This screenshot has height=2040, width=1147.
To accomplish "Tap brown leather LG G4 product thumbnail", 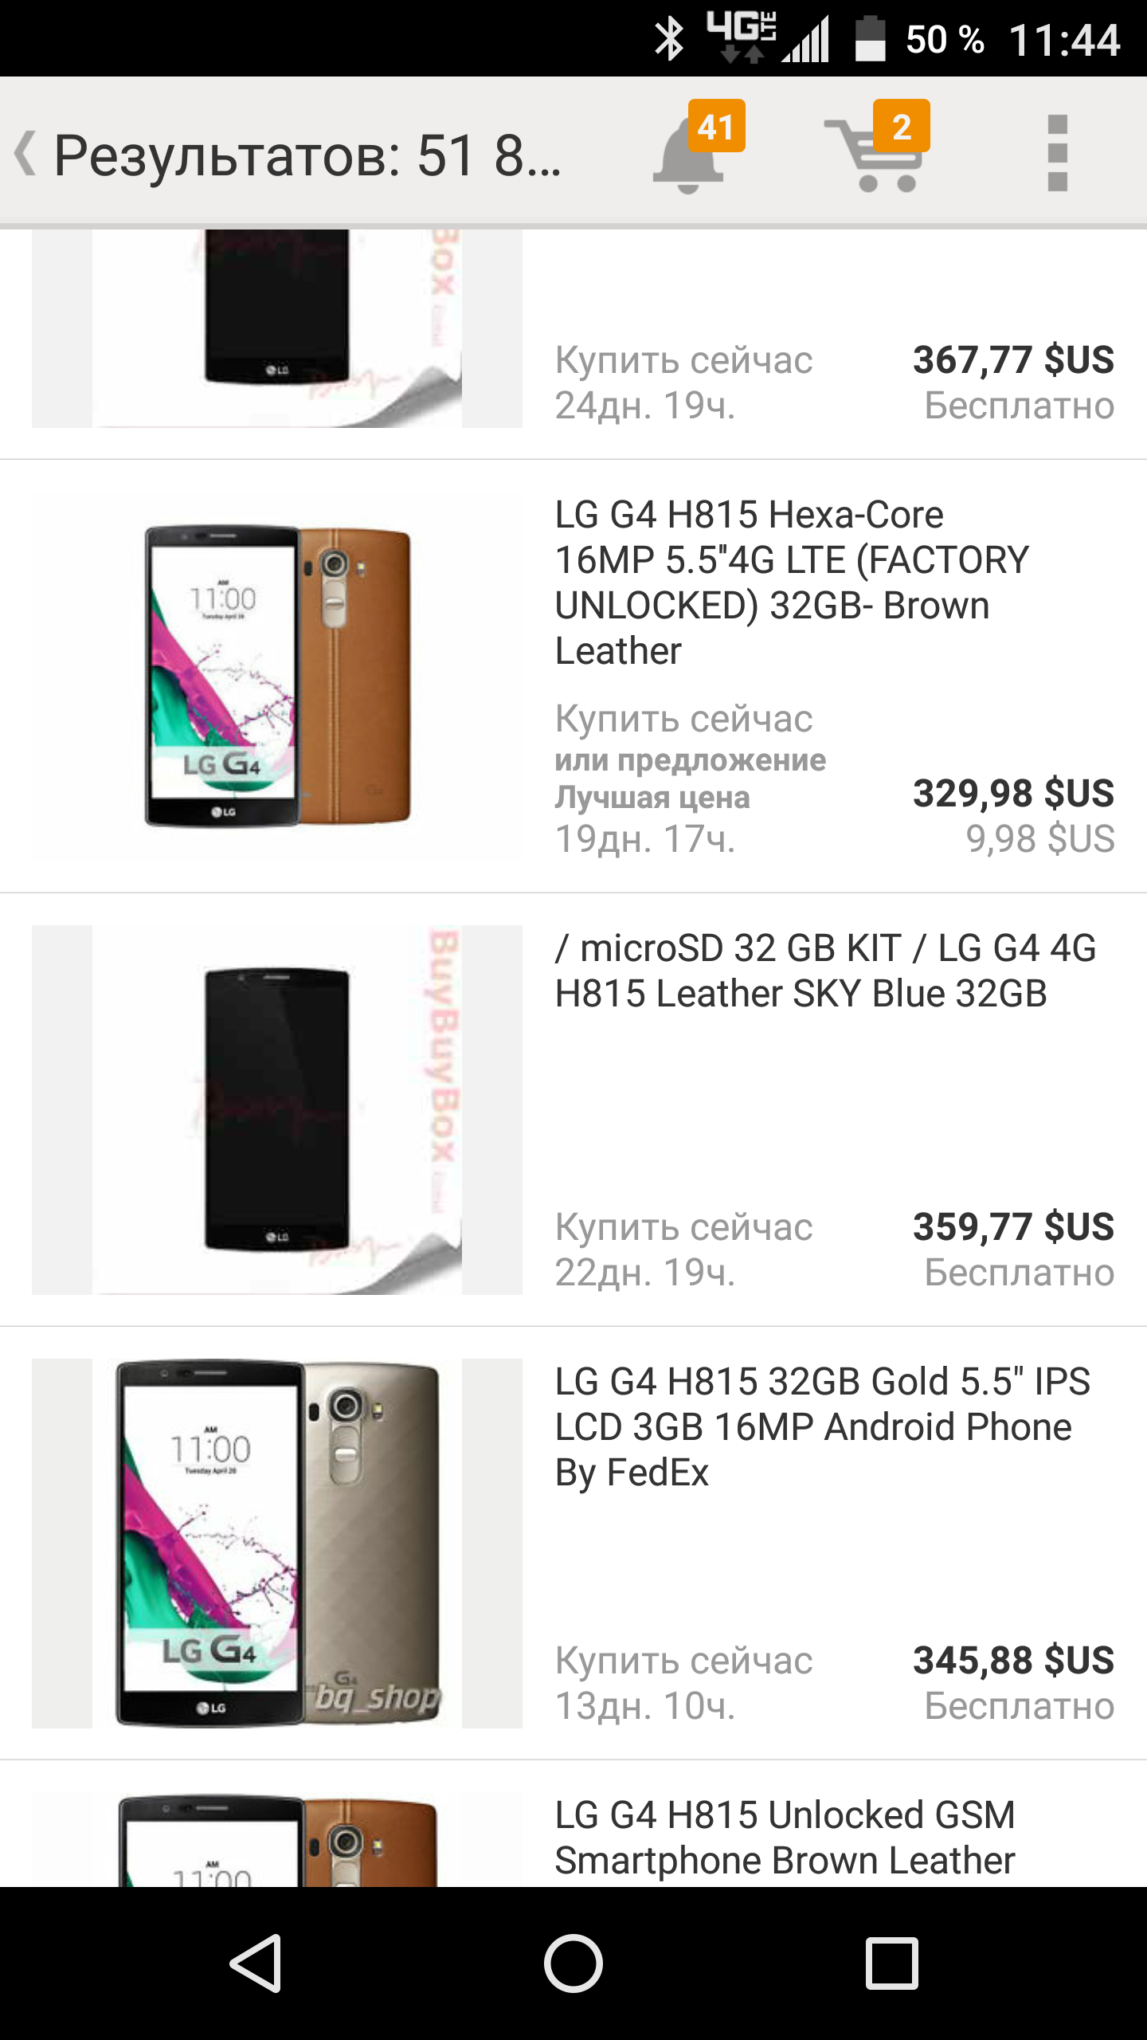I will click(277, 676).
